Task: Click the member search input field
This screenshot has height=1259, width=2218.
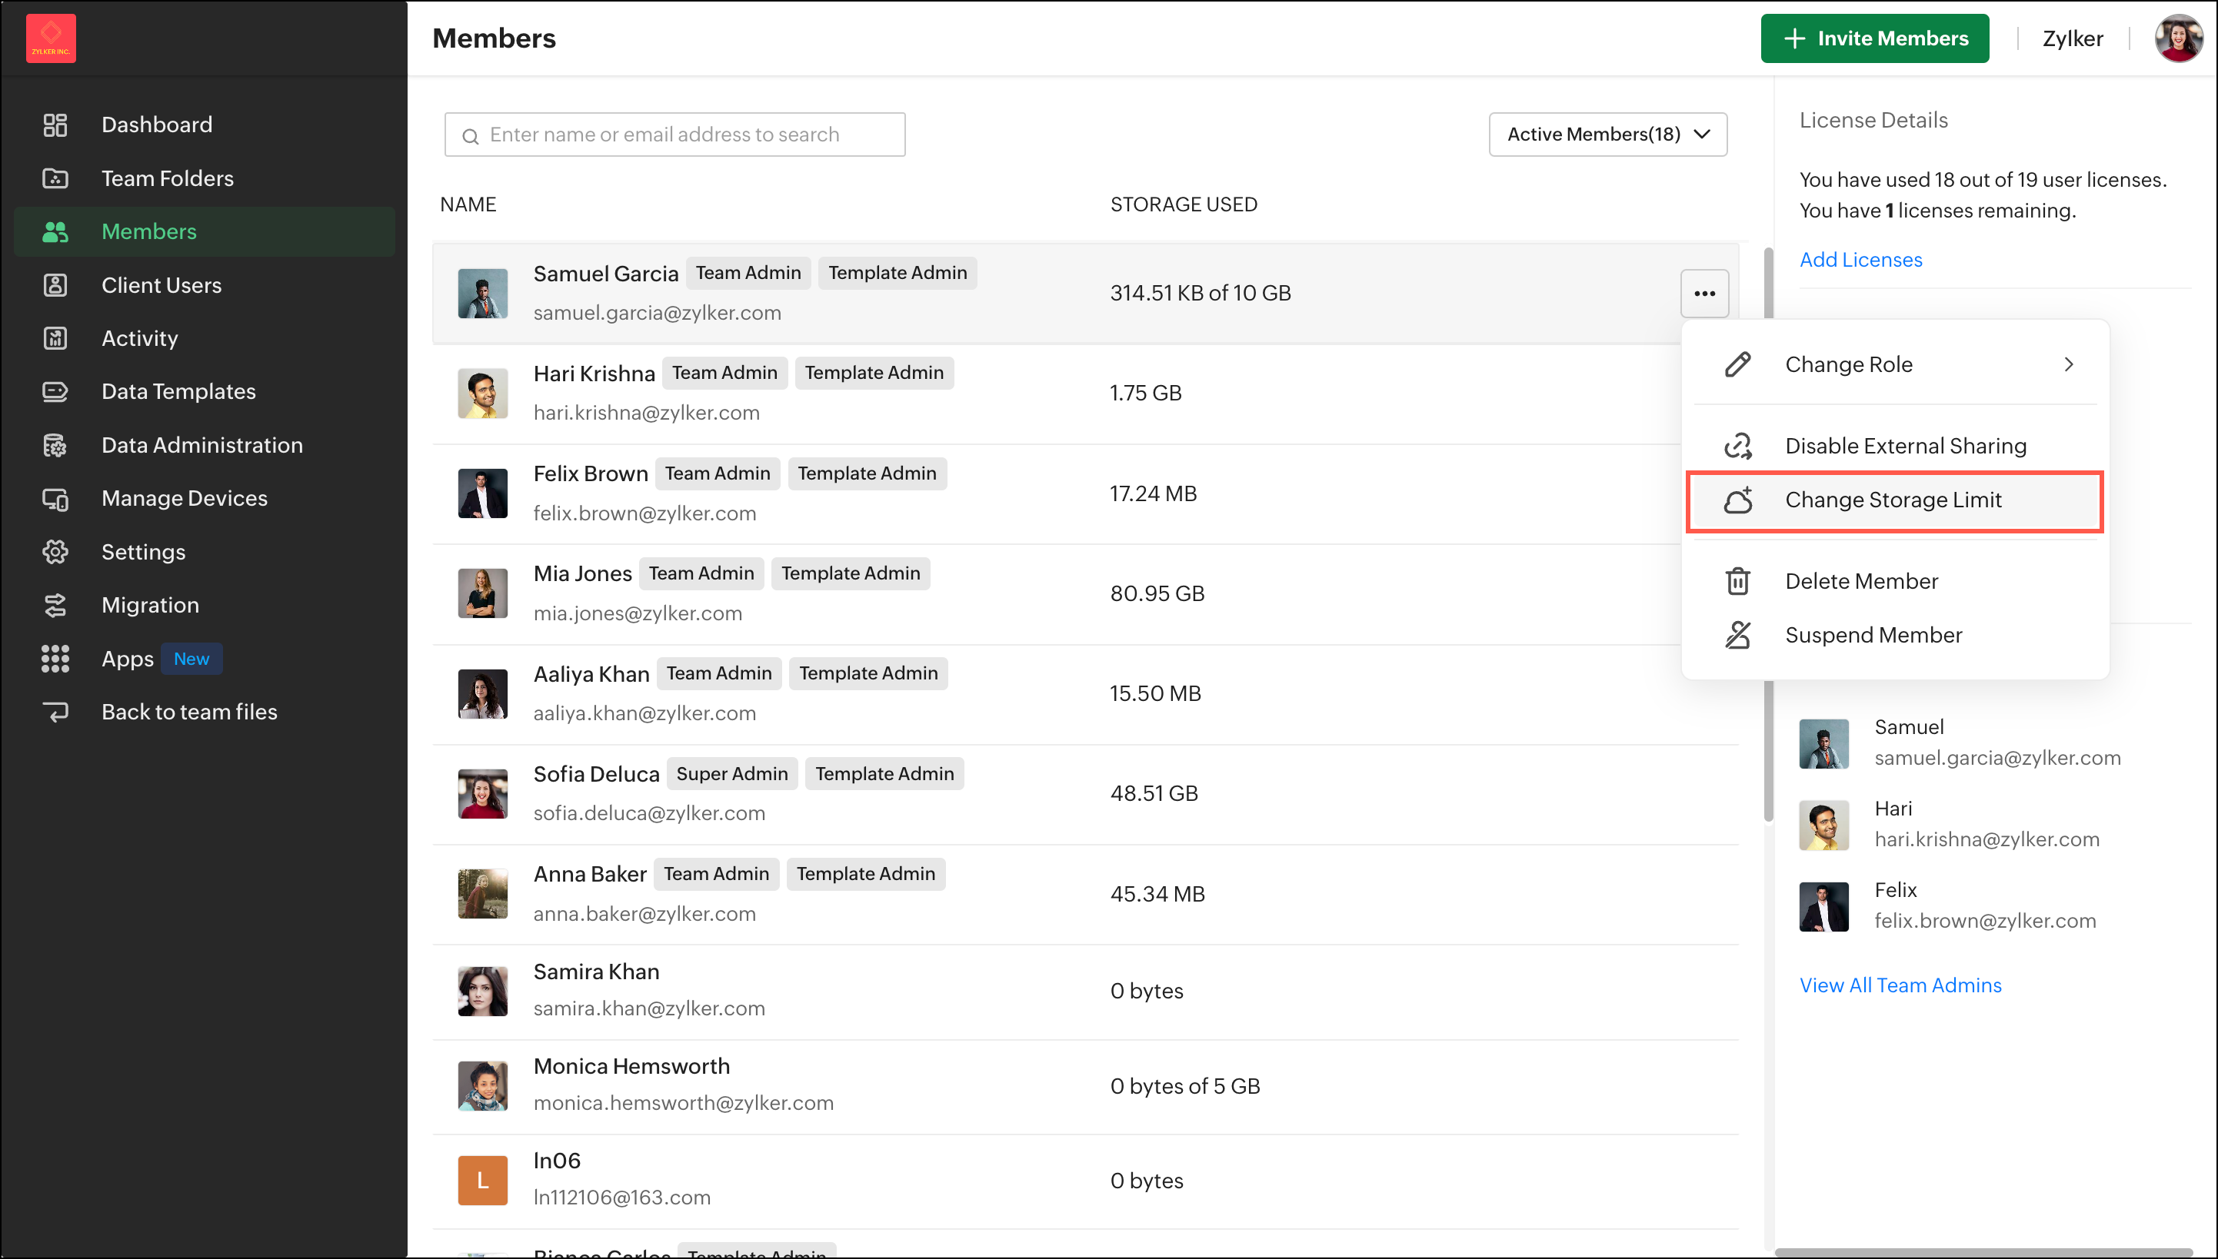Action: pyautogui.click(x=674, y=134)
